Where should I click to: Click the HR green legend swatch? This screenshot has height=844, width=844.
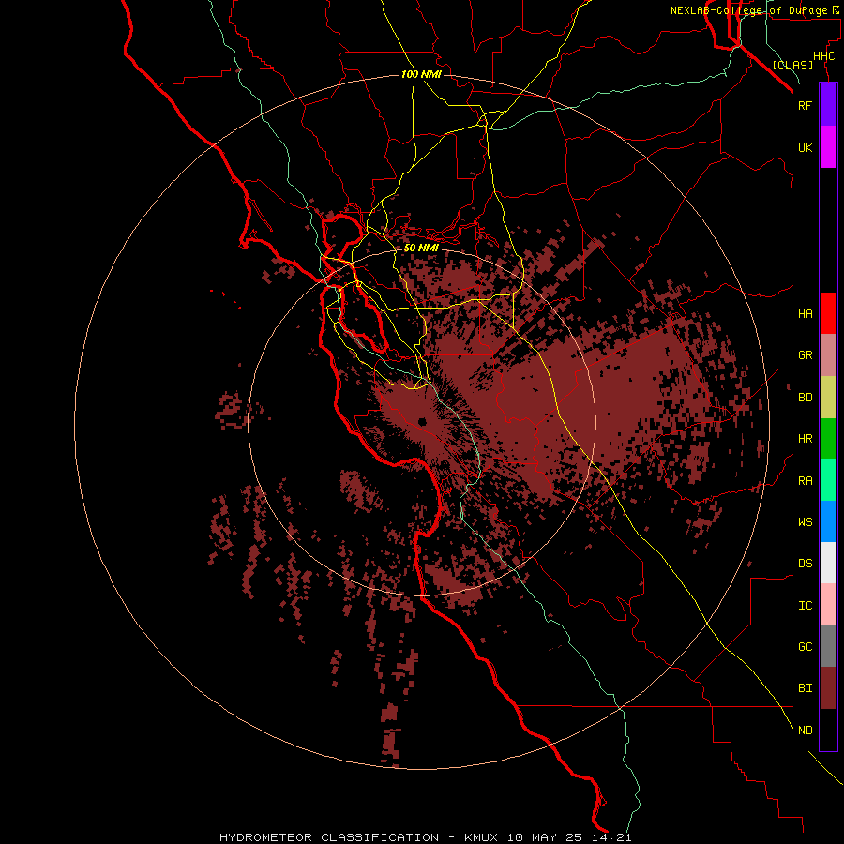coord(828,439)
